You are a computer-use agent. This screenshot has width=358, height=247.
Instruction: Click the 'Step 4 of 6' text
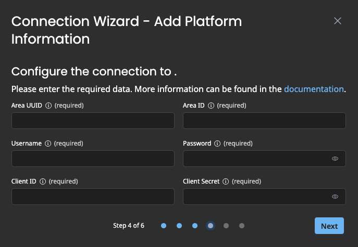[129, 226]
